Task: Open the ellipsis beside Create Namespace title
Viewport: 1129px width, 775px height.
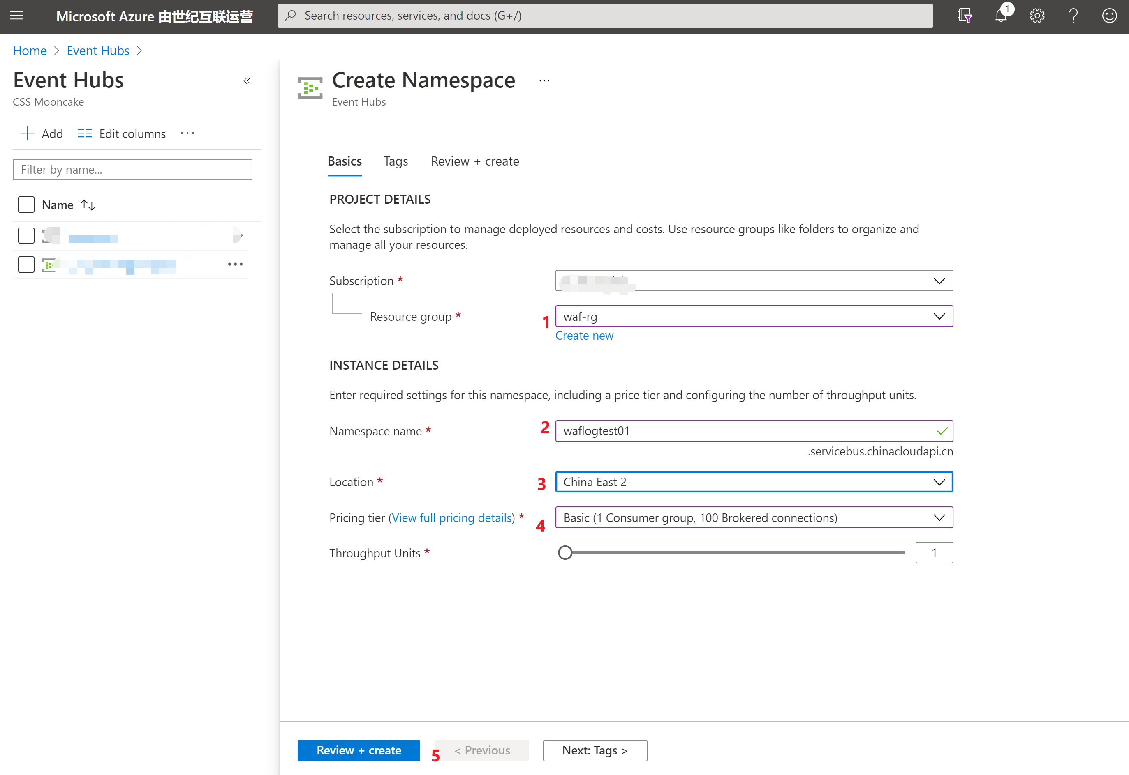Action: pyautogui.click(x=544, y=80)
